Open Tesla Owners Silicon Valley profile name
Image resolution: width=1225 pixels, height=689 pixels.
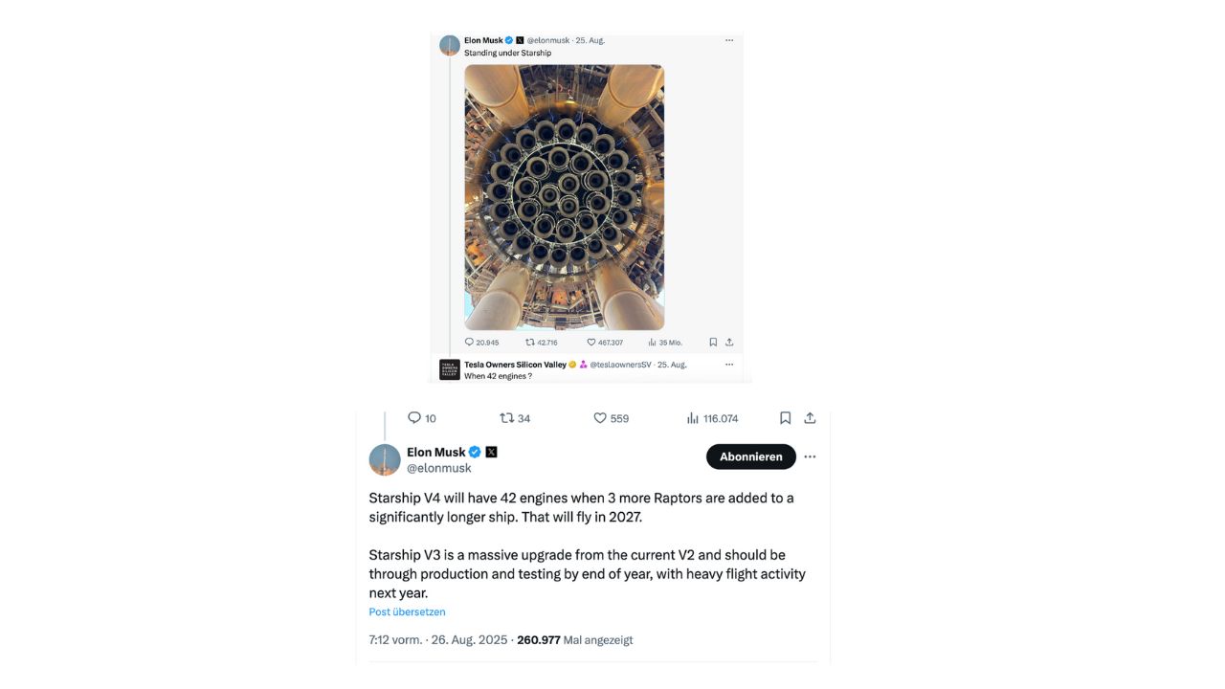tap(515, 365)
